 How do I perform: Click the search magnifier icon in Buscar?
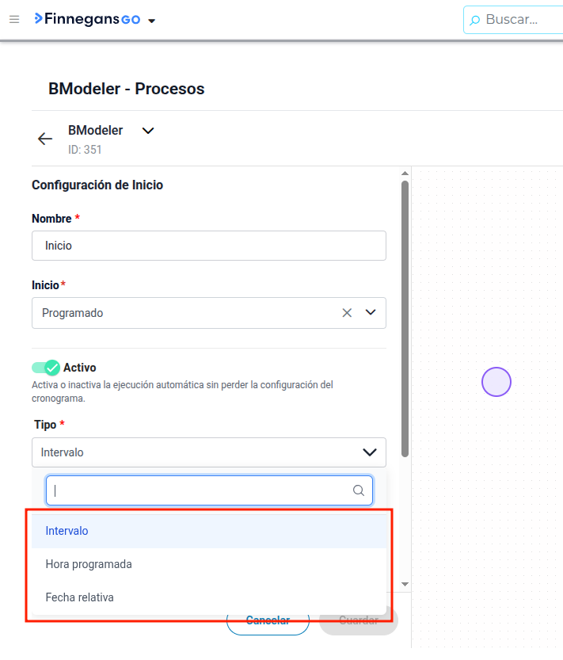(474, 20)
